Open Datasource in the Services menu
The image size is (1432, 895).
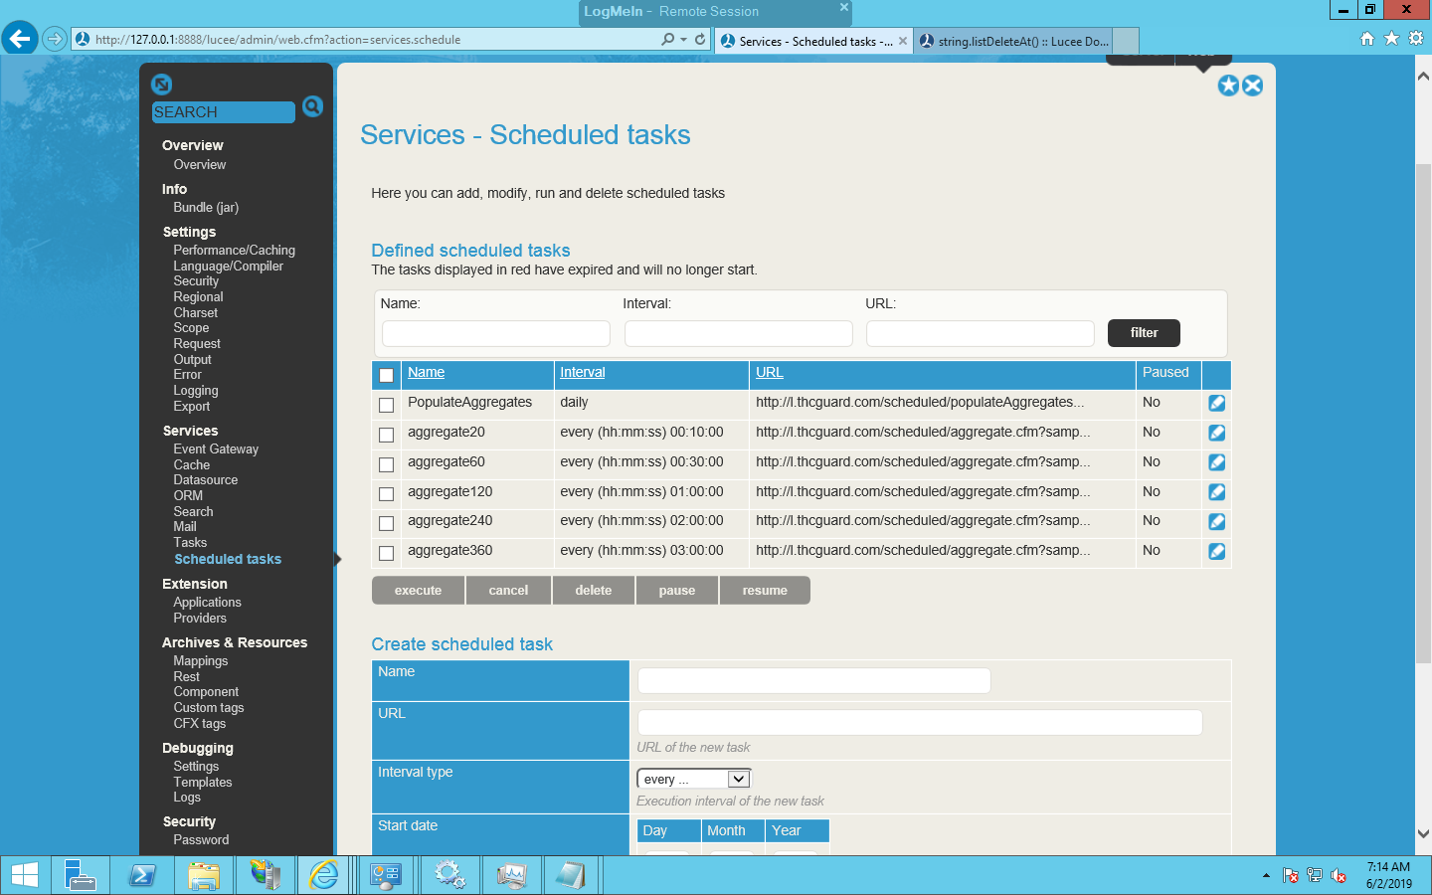206,480
